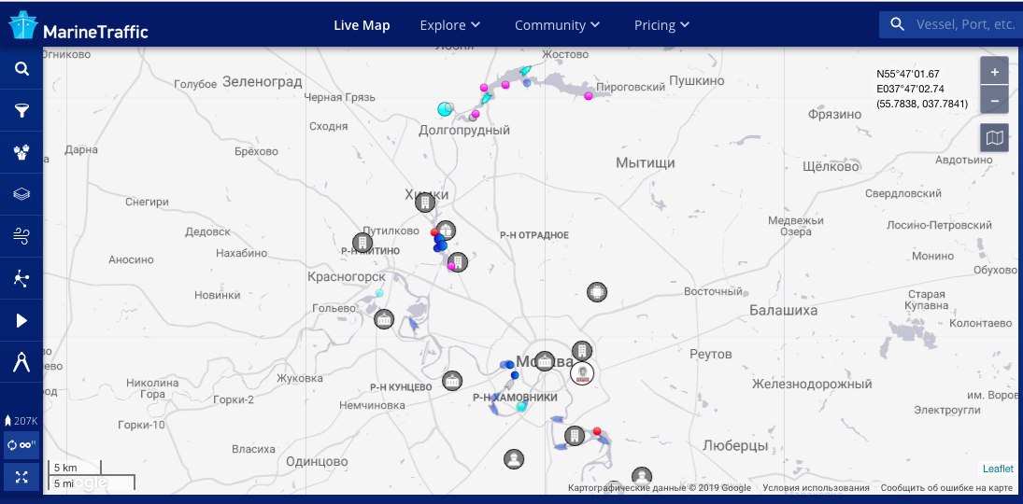Select white circular logo marker east of Москва
This screenshot has height=504, width=1023.
[582, 373]
